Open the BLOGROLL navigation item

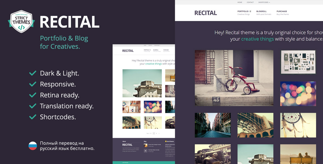coord(261,11)
